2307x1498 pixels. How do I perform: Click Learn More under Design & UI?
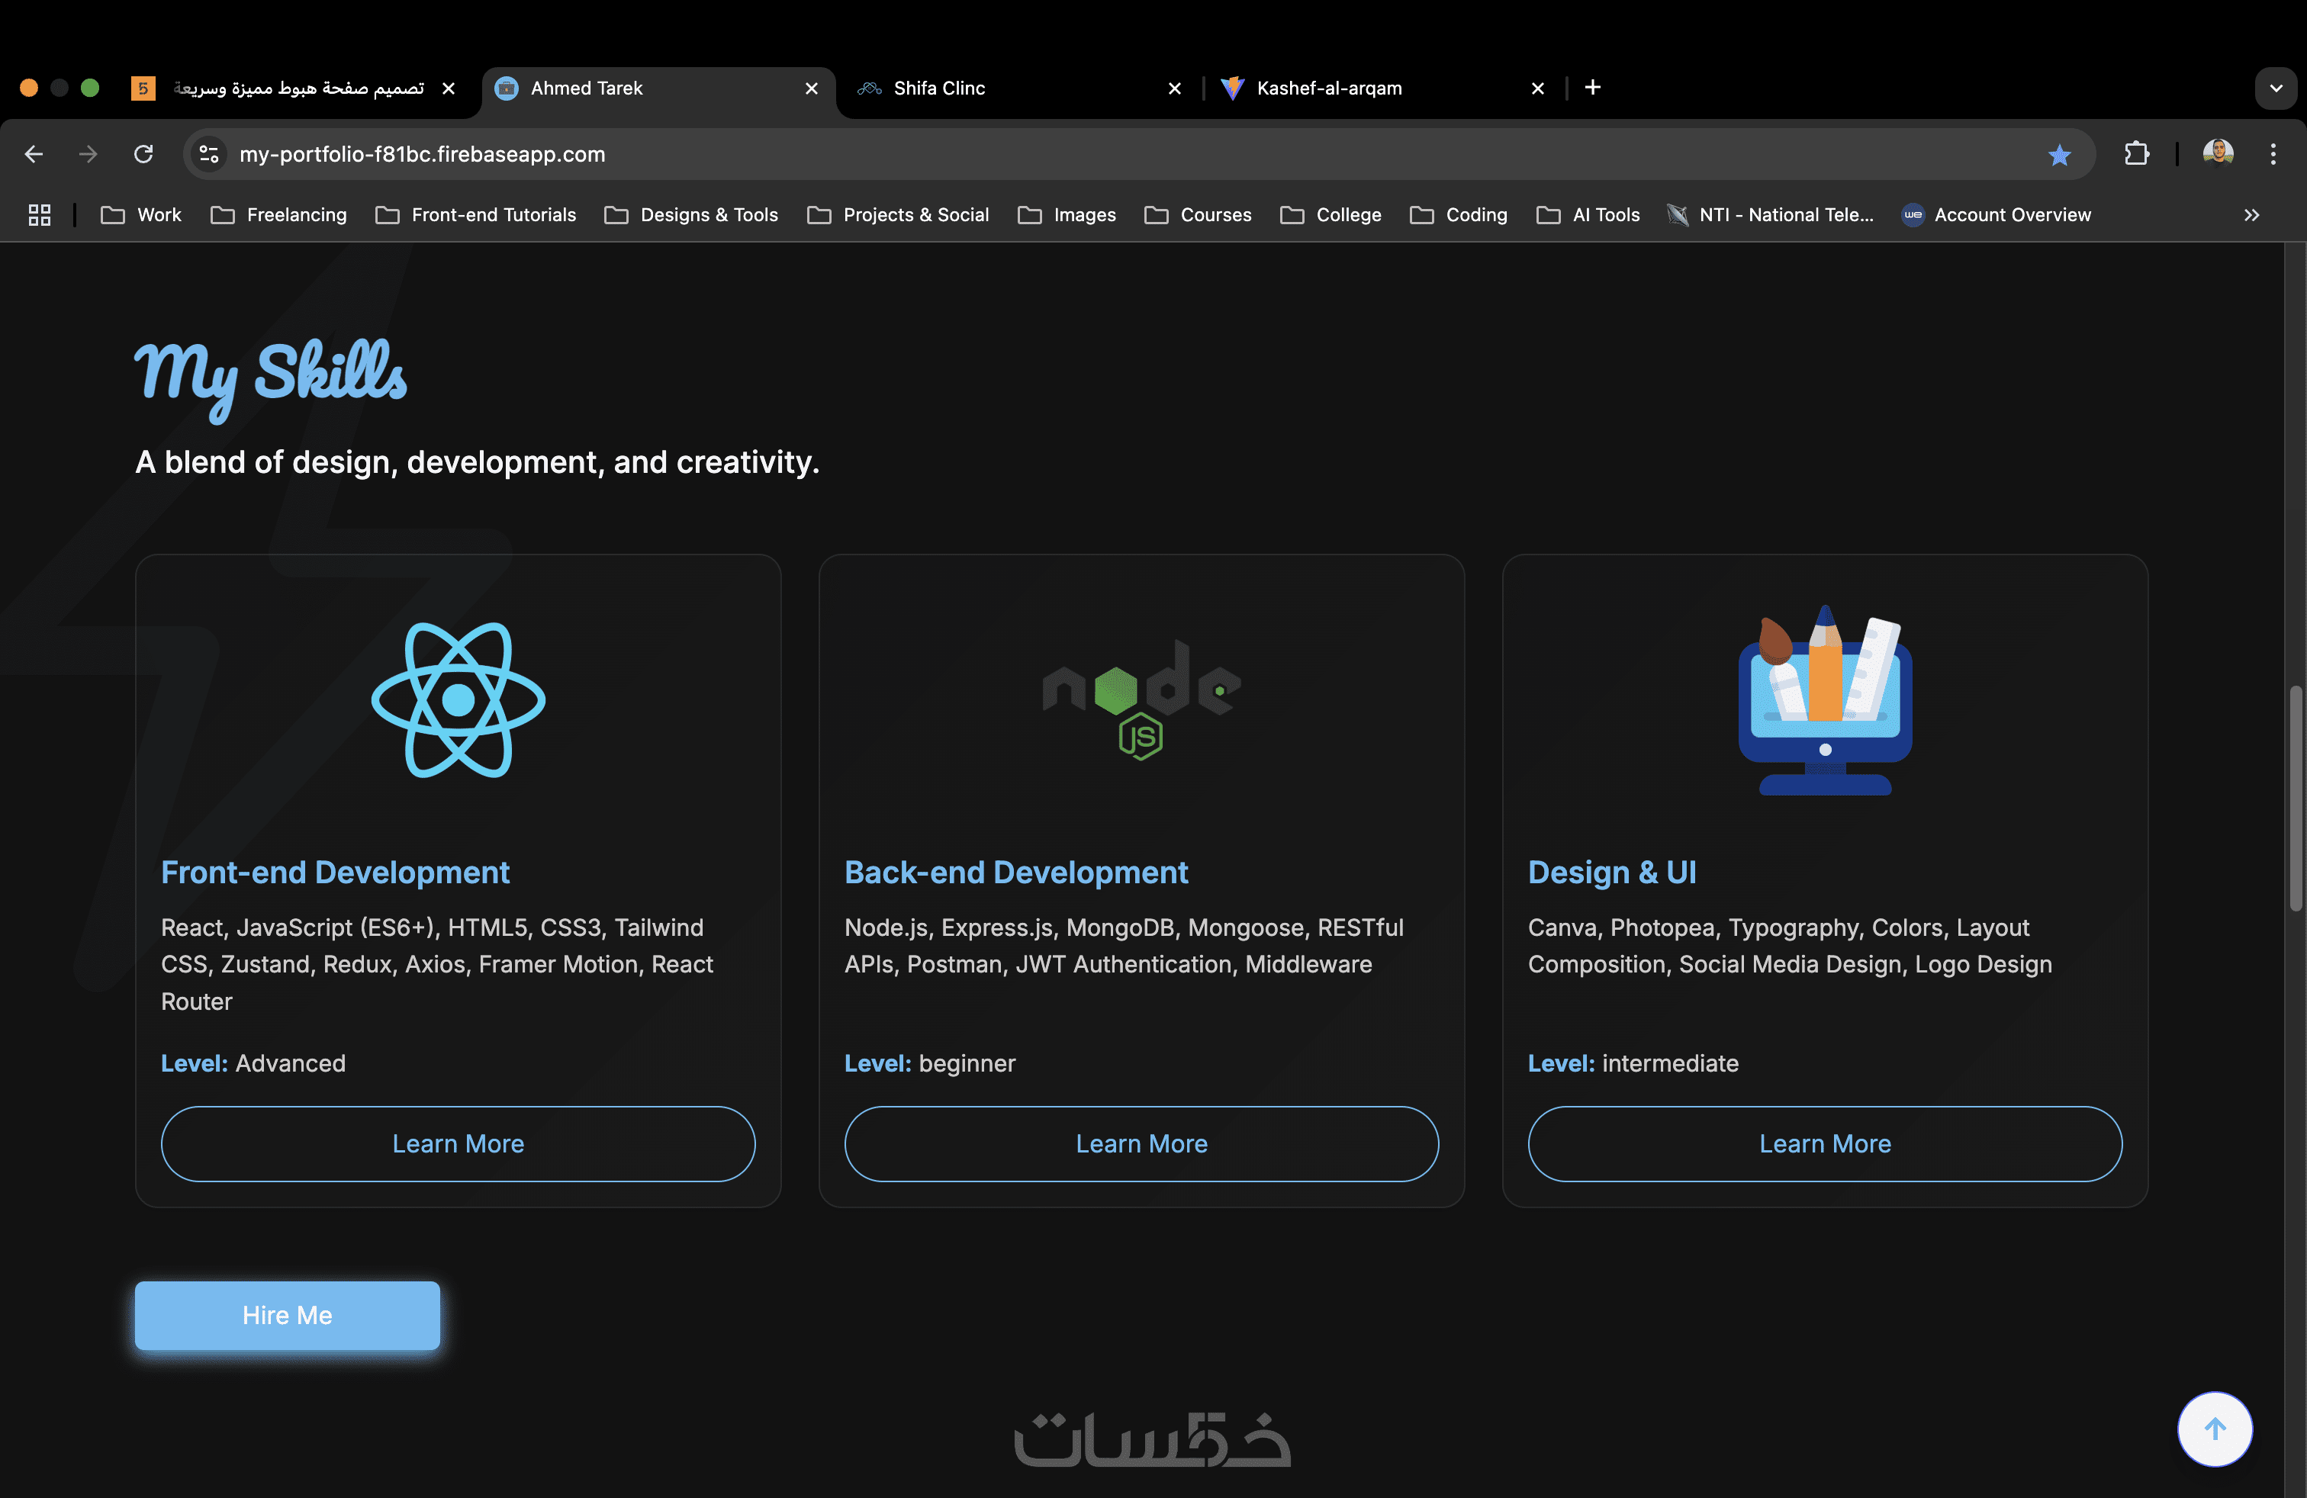pos(1824,1143)
